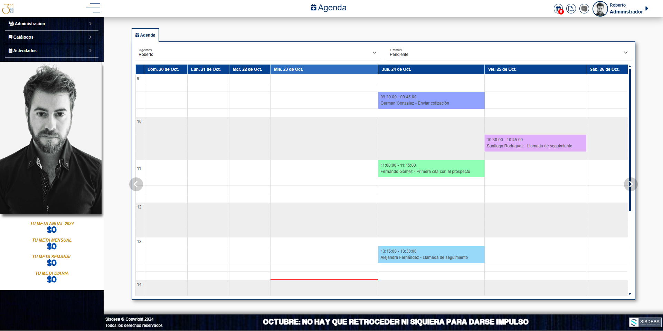The image size is (663, 331).
Task: Click Roberto's round avatar in top bar
Action: tap(600, 9)
